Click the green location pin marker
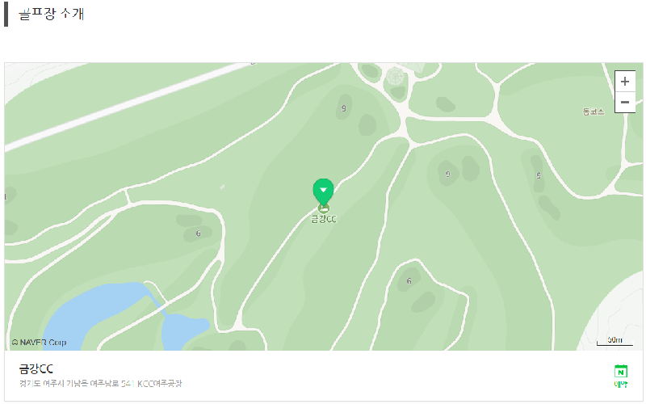Viewport: 646px width, 404px height. [x=324, y=191]
